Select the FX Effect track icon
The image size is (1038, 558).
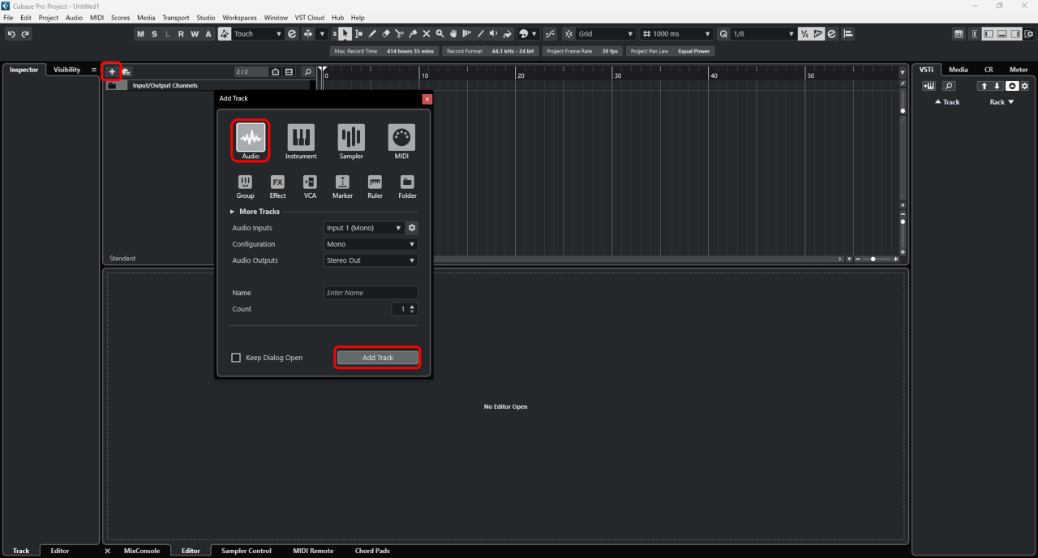click(x=277, y=182)
